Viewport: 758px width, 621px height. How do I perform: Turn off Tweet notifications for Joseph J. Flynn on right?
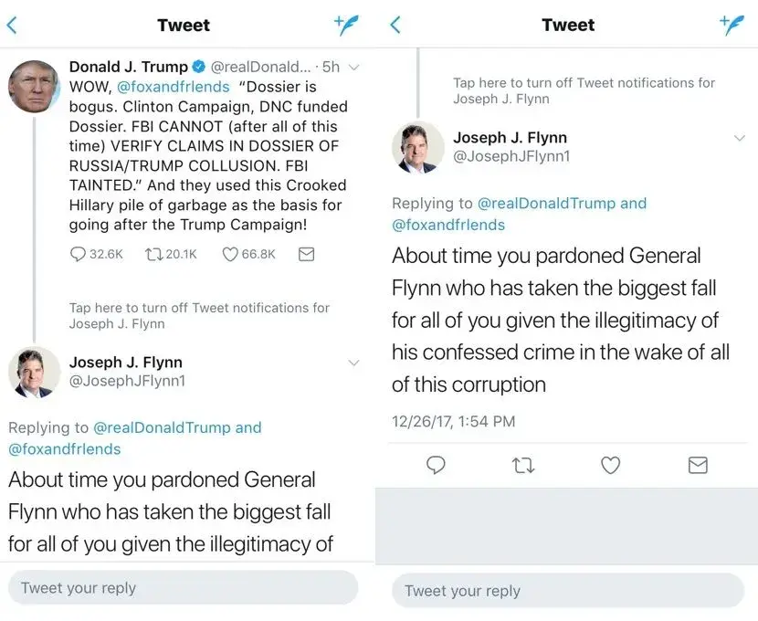584,89
